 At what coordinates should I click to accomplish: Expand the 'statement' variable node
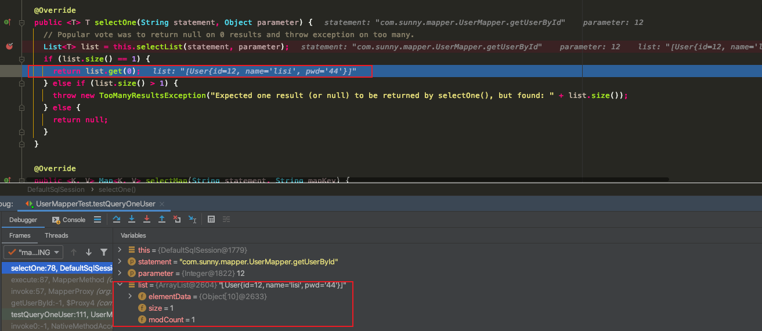120,261
